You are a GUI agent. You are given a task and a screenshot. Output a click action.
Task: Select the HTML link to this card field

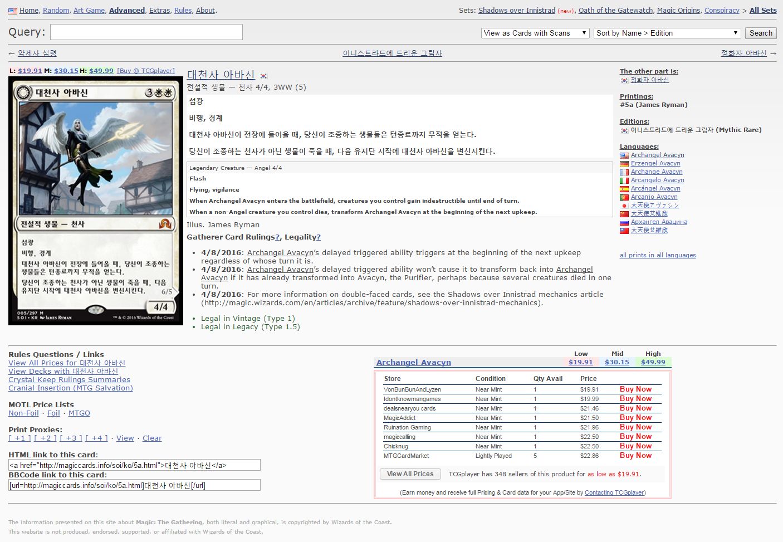(x=134, y=465)
